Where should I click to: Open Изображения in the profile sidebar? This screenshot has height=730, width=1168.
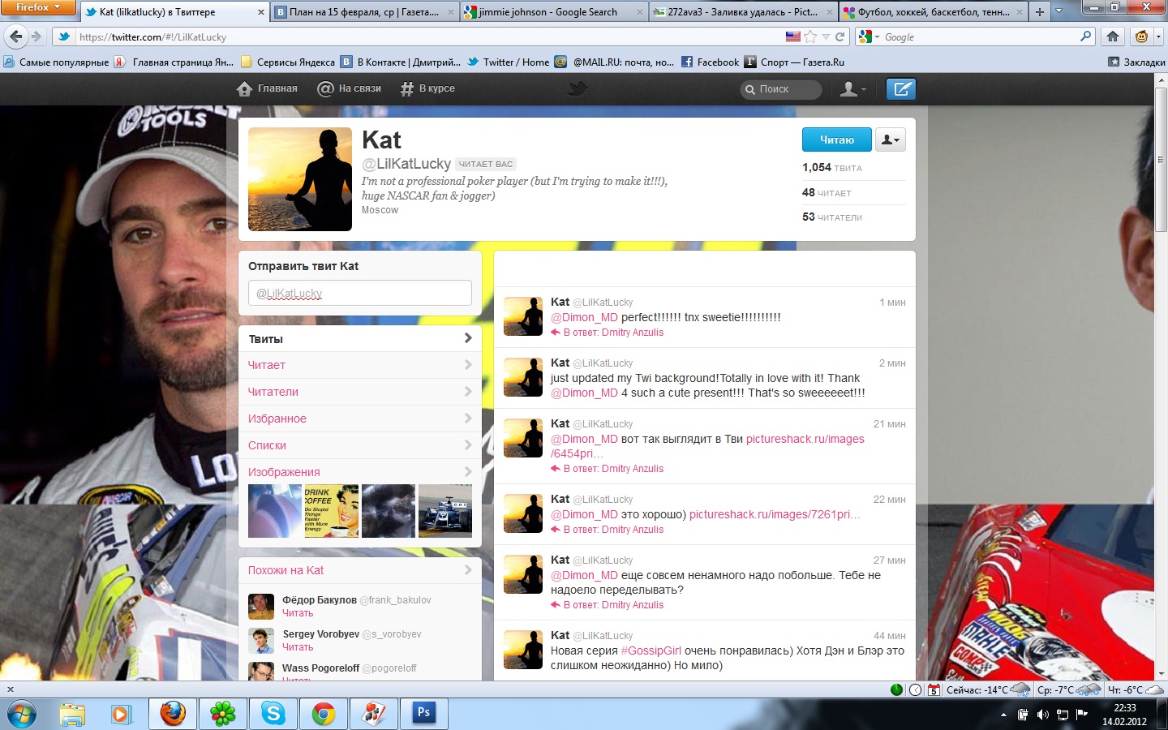(x=360, y=472)
